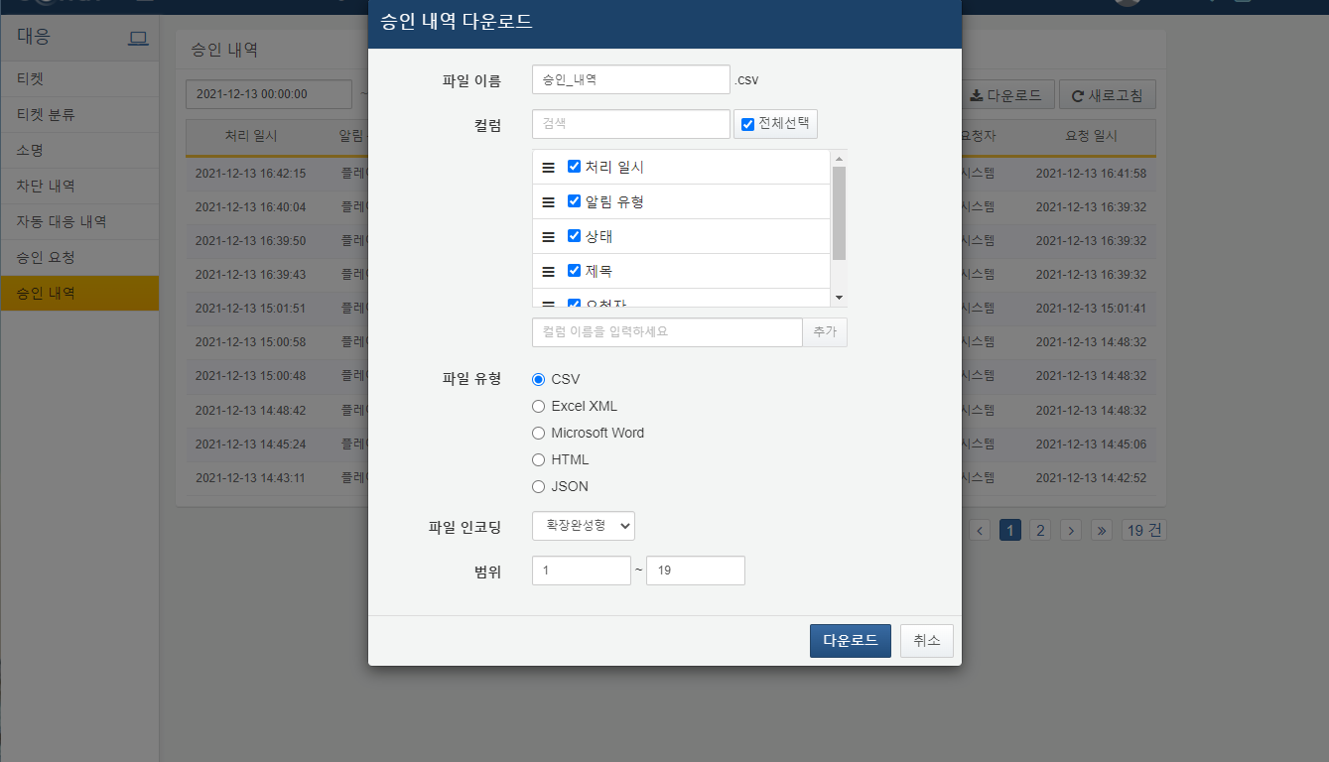Click drag handle icon for 제목 column
The image size is (1329, 762).
click(x=548, y=272)
